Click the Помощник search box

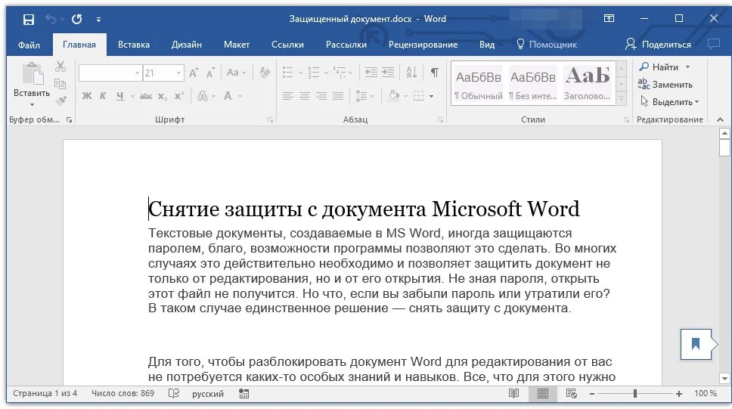(x=547, y=45)
